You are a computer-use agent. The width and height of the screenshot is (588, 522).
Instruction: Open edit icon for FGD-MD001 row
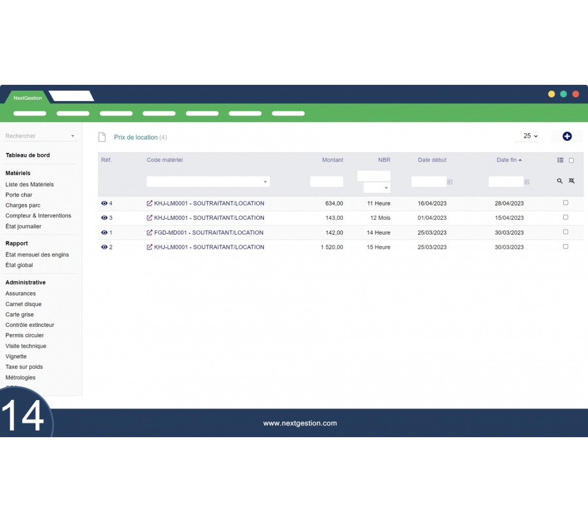(x=150, y=233)
